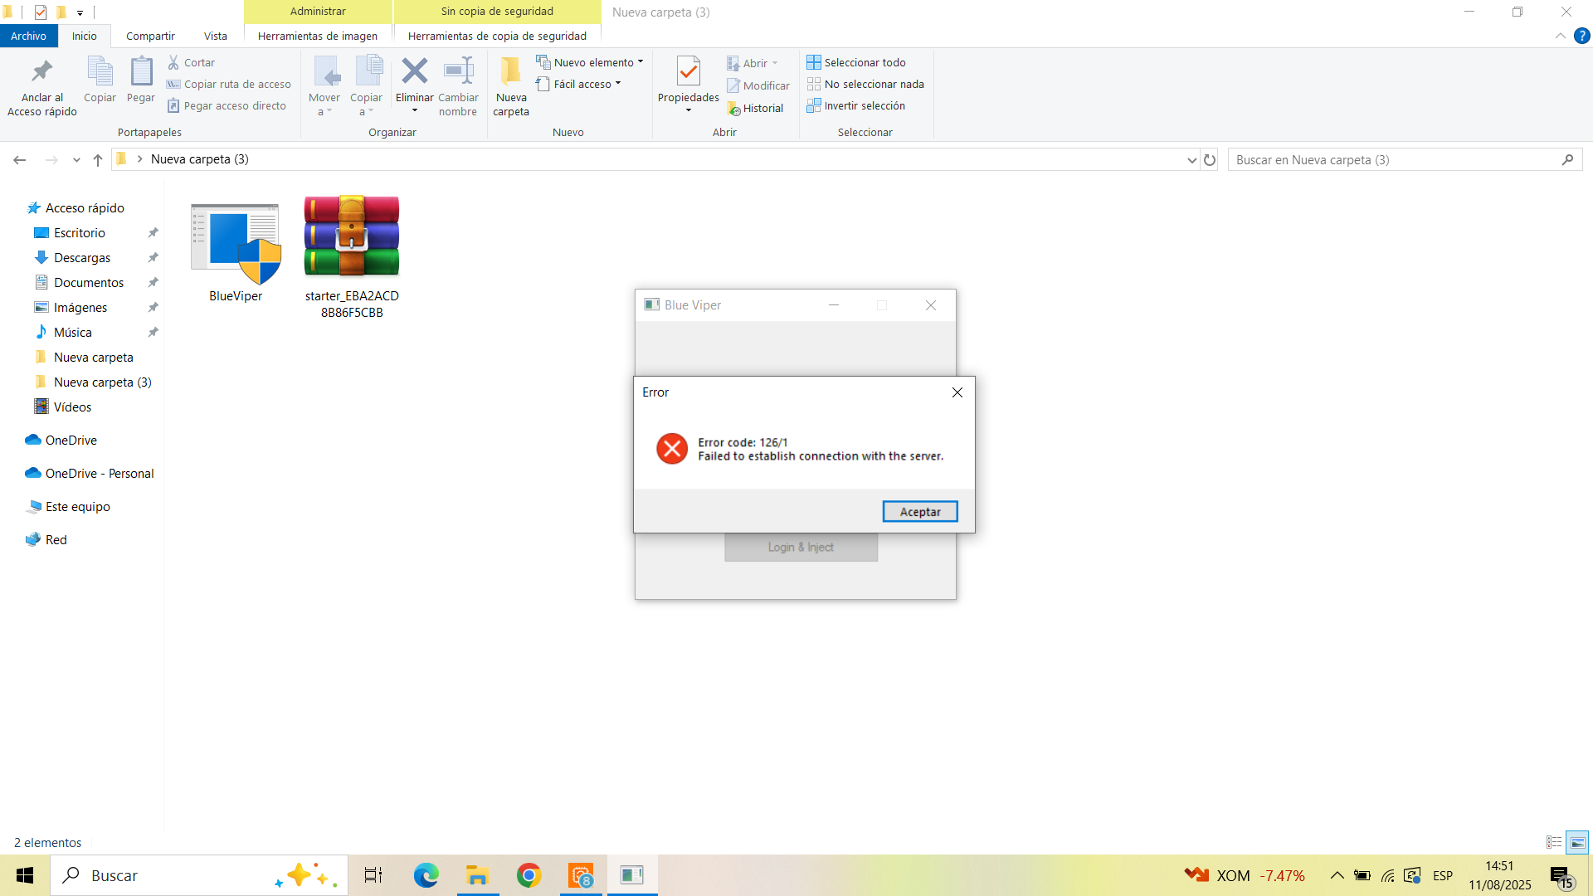Screen dimensions: 1593x896
Task: Click the Historial icon in the ribbon
Action: 734,109
